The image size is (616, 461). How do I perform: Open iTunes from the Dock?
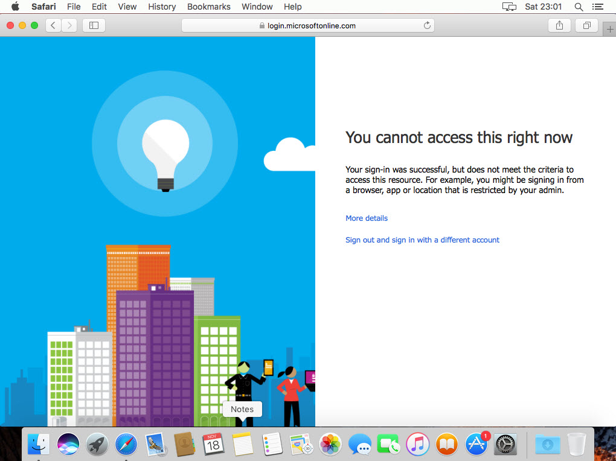click(417, 445)
